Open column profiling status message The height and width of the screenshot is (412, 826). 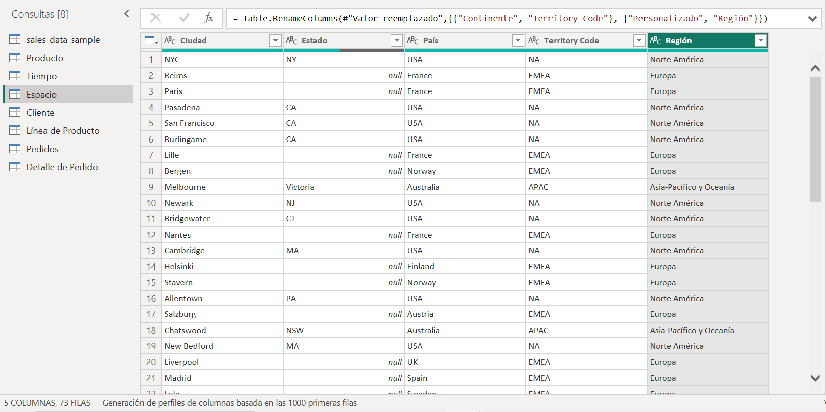point(230,403)
